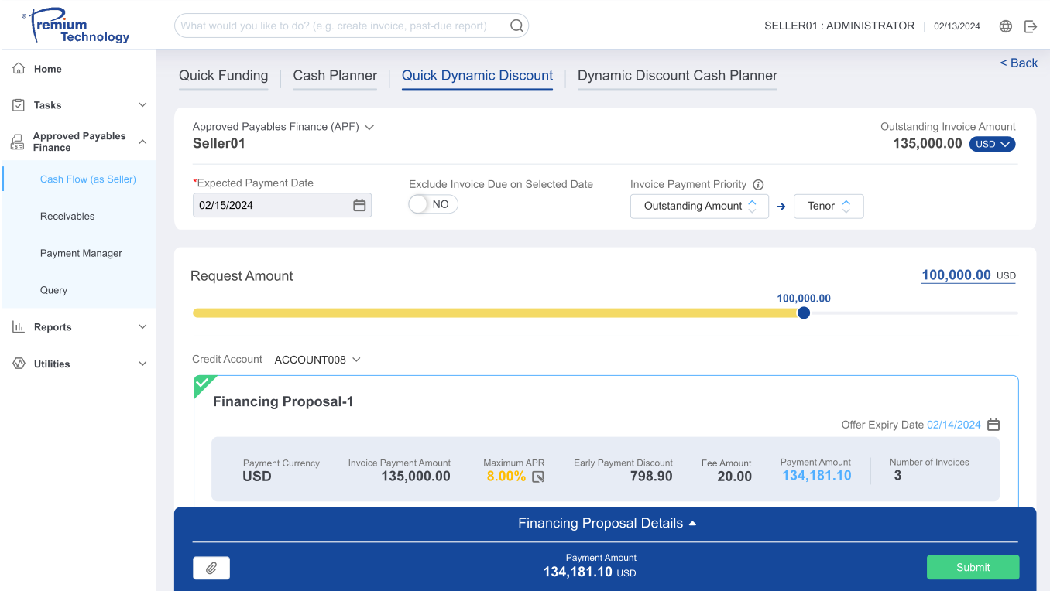
Task: Expand the Tasks menu chevron
Action: tap(142, 104)
